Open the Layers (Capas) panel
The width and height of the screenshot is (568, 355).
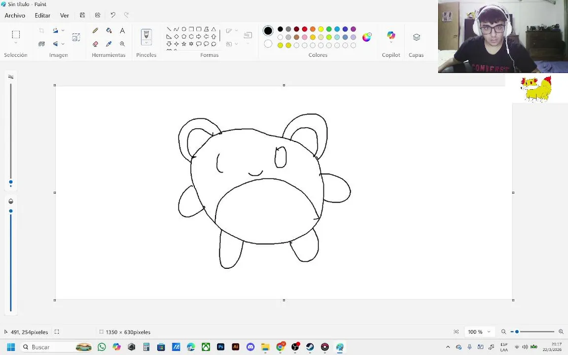(416, 37)
